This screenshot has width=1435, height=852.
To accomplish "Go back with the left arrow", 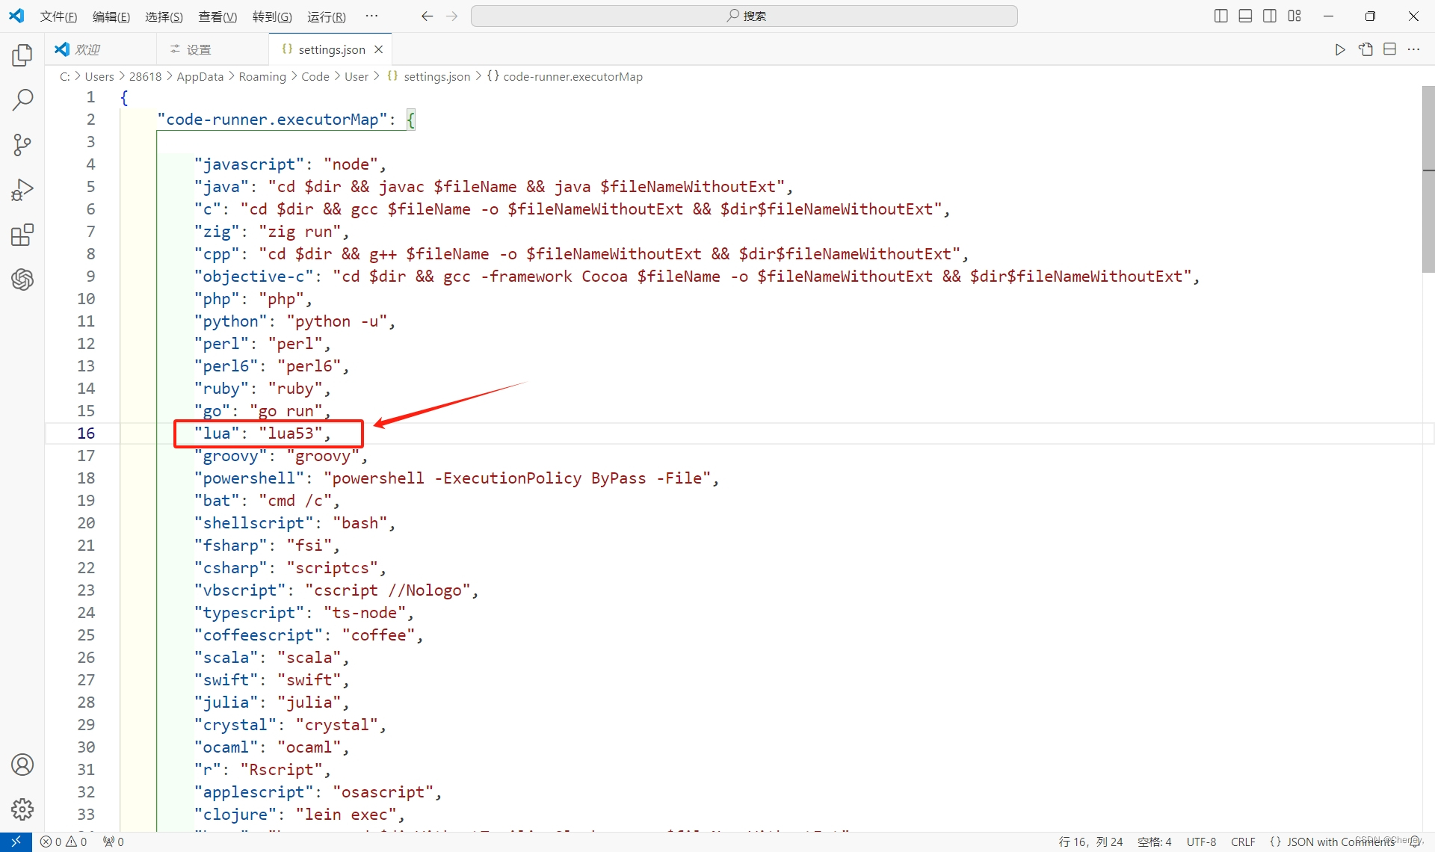I will [x=427, y=16].
